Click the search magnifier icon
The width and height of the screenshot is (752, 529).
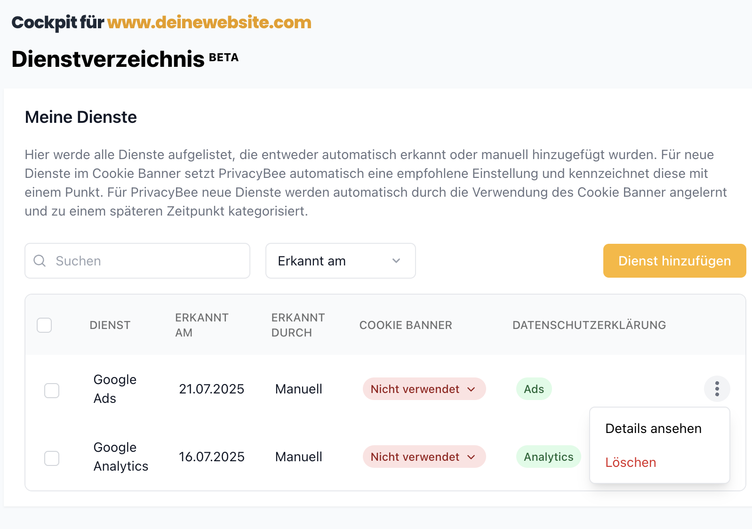pyautogui.click(x=40, y=261)
